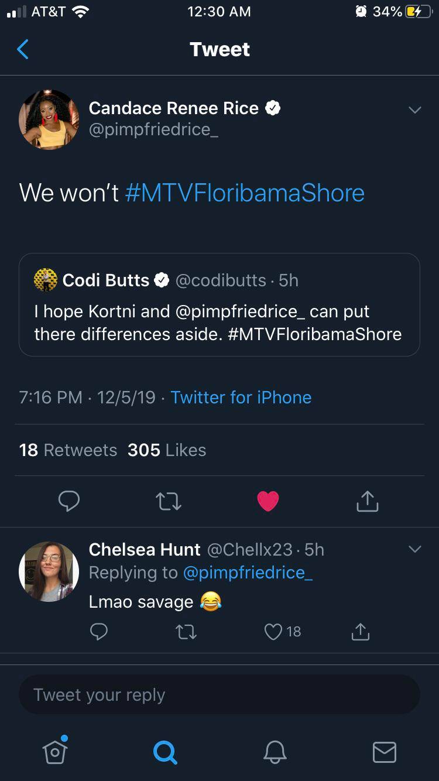The image size is (439, 781).
Task: Tap the back arrow icon
Action: (23, 50)
